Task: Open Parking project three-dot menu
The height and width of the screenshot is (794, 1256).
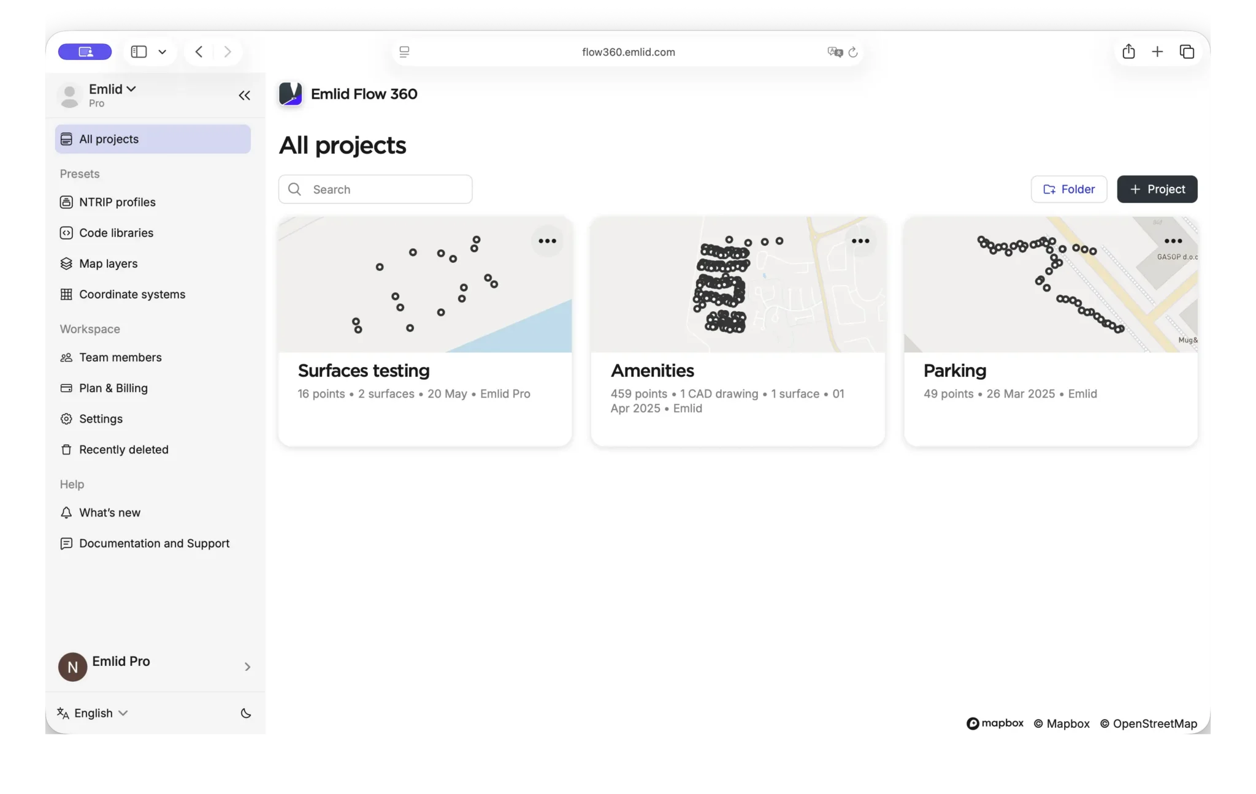Action: coord(1173,241)
